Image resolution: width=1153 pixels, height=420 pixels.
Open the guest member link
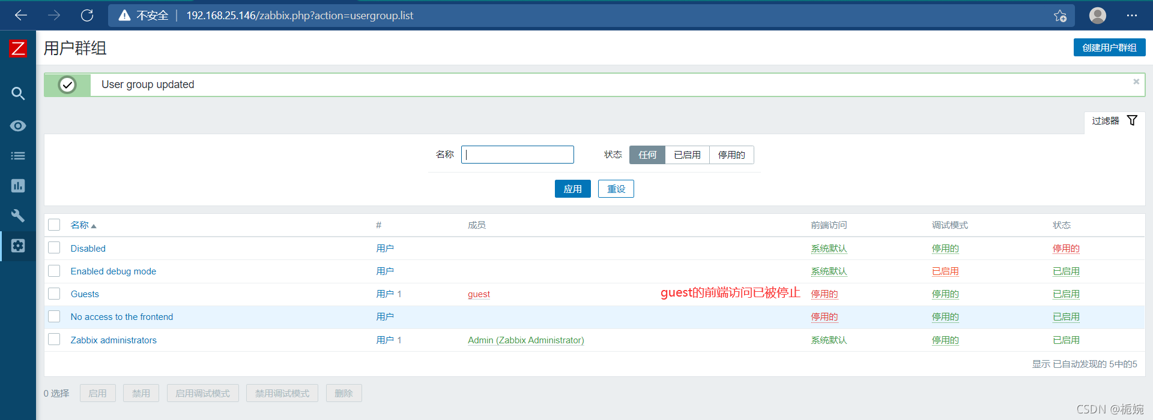[x=479, y=294]
